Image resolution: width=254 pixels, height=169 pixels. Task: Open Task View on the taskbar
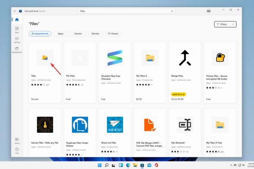pyautogui.click(x=113, y=165)
